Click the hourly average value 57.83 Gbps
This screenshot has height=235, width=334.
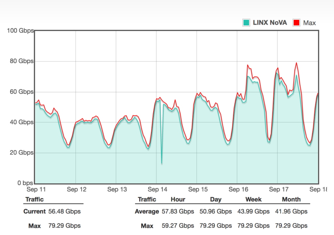point(178,211)
